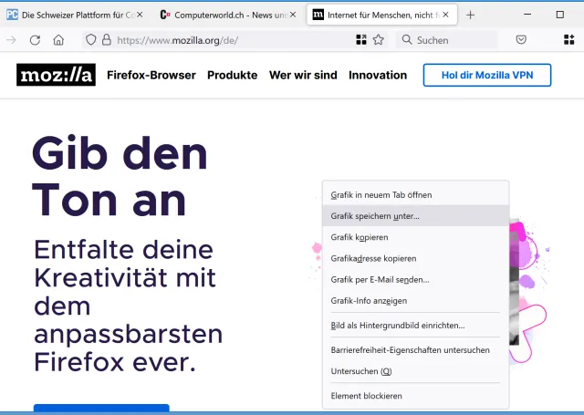Open a new tab with the plus button
The image size is (584, 415).
click(x=471, y=15)
